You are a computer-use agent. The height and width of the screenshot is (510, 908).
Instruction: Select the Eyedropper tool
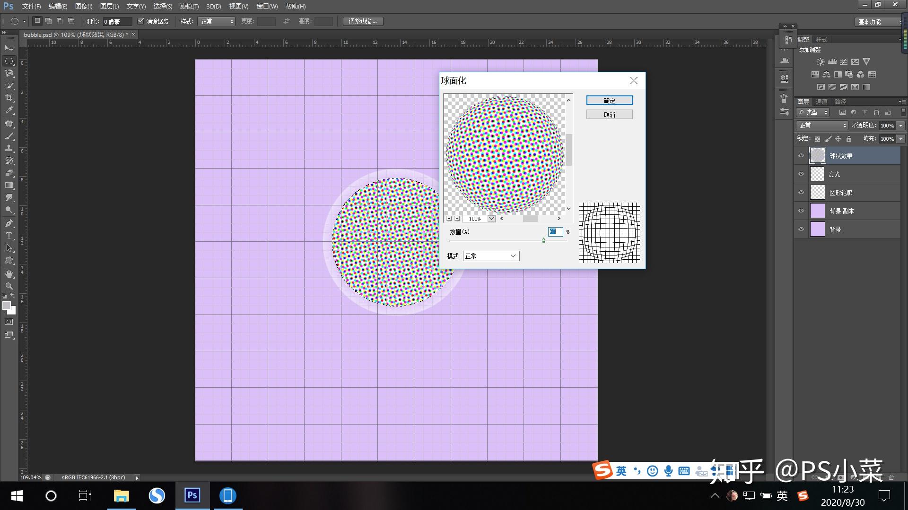(x=9, y=110)
